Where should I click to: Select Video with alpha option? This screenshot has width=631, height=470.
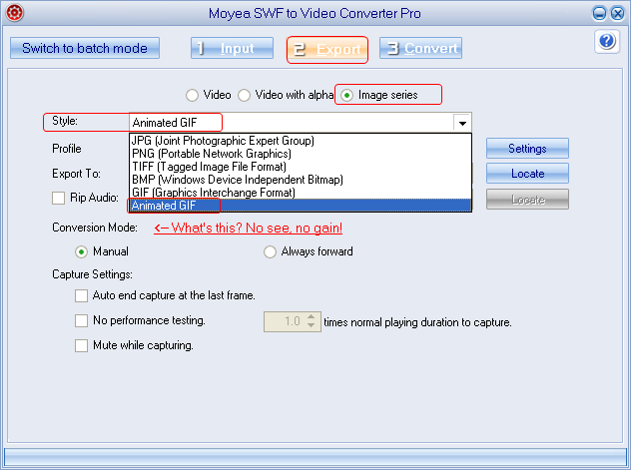click(x=244, y=95)
